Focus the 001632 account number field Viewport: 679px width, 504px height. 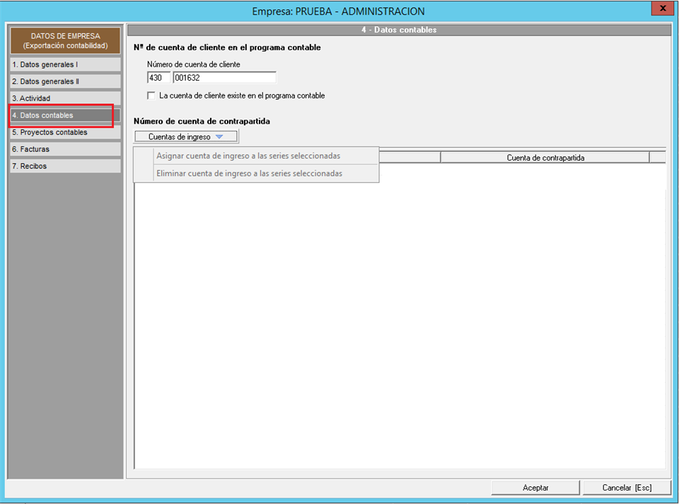click(224, 78)
